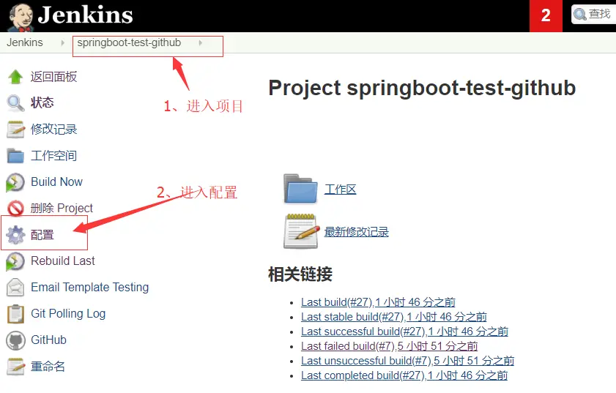
Task: Go to Jenkins in the breadcrumb
Action: [25, 42]
